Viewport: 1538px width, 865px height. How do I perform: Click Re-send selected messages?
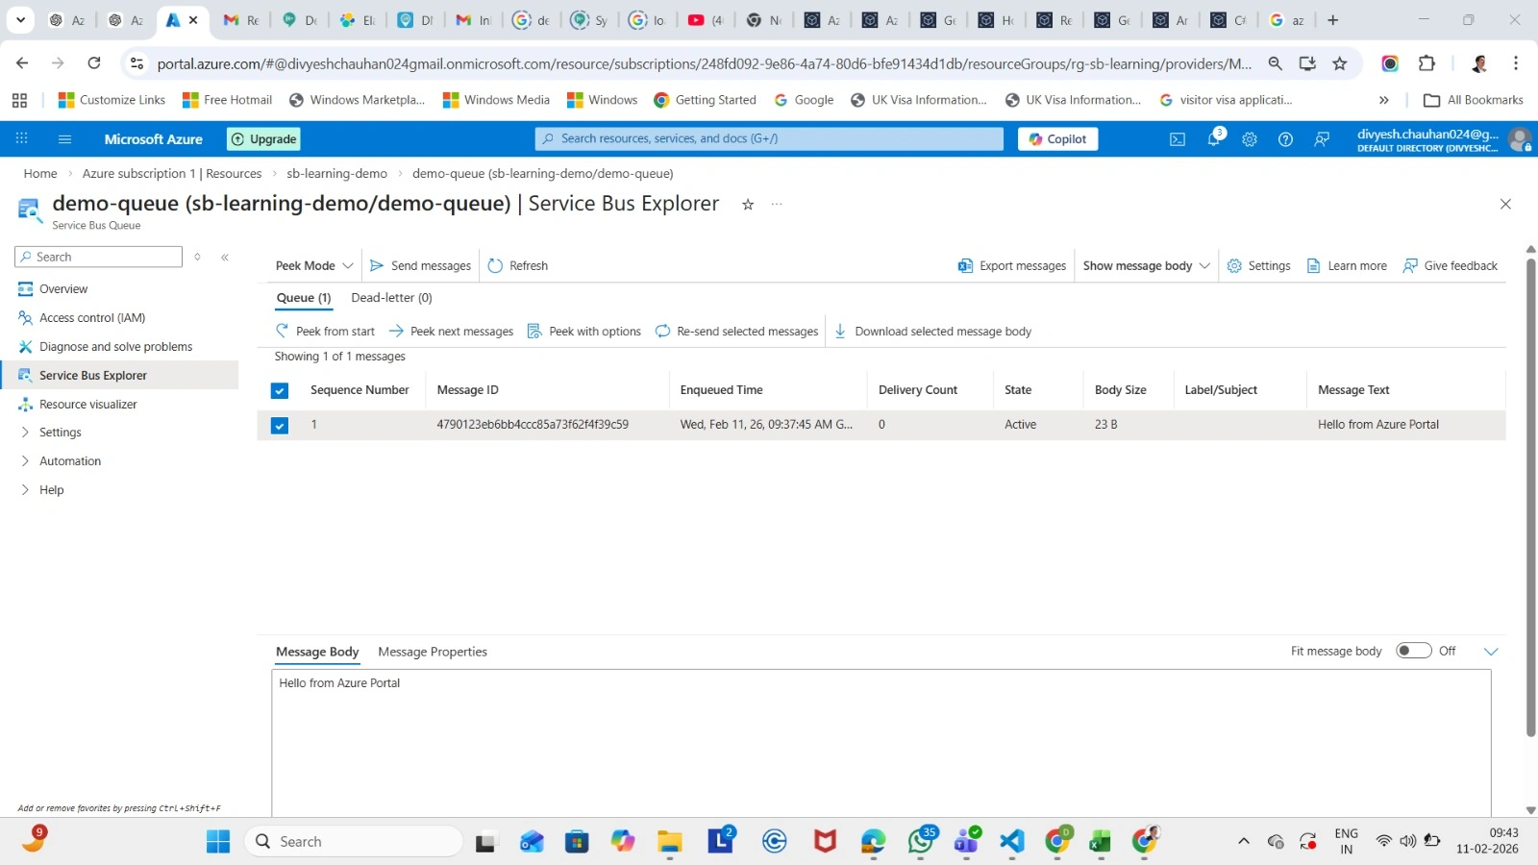(737, 332)
